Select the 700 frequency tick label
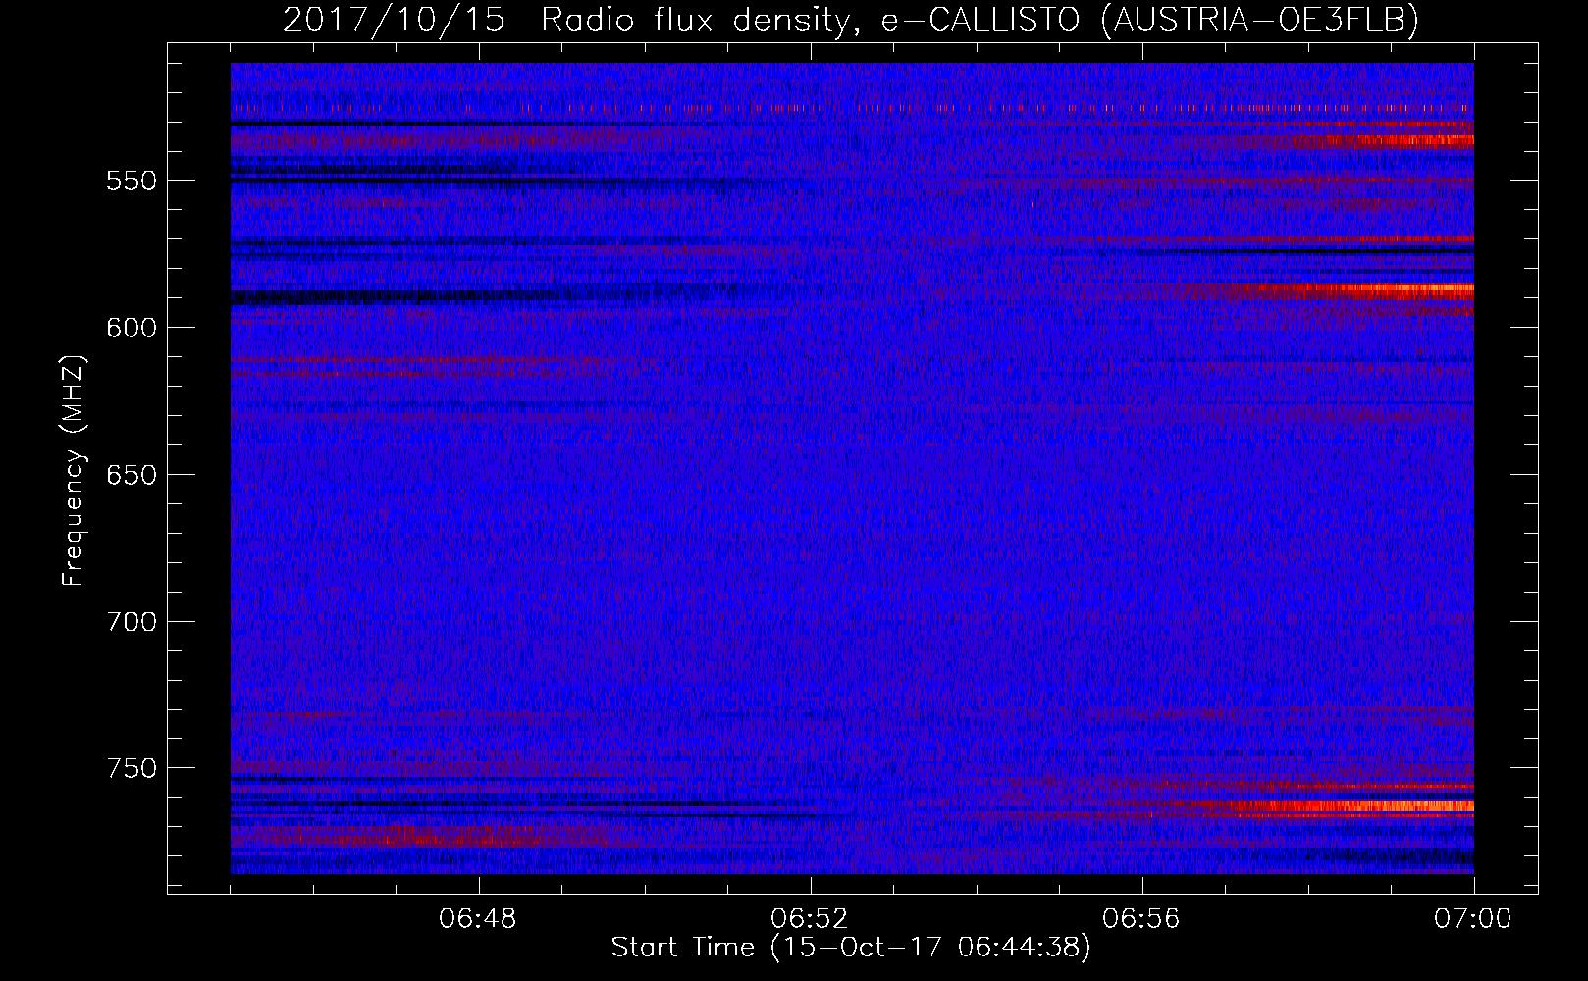The width and height of the screenshot is (1588, 981). (132, 622)
